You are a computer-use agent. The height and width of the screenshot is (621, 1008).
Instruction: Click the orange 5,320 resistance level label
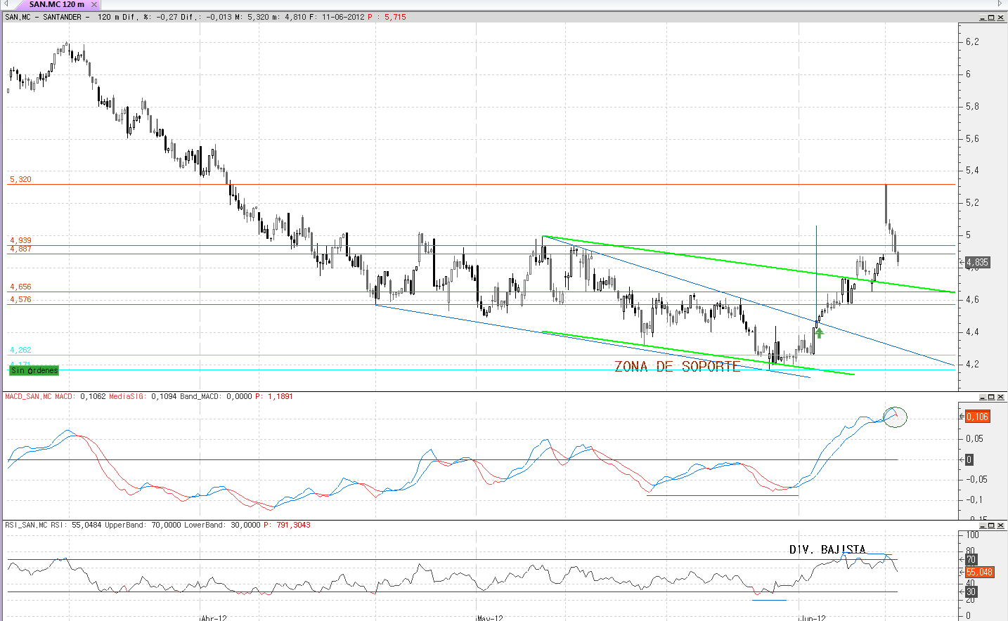click(20, 179)
